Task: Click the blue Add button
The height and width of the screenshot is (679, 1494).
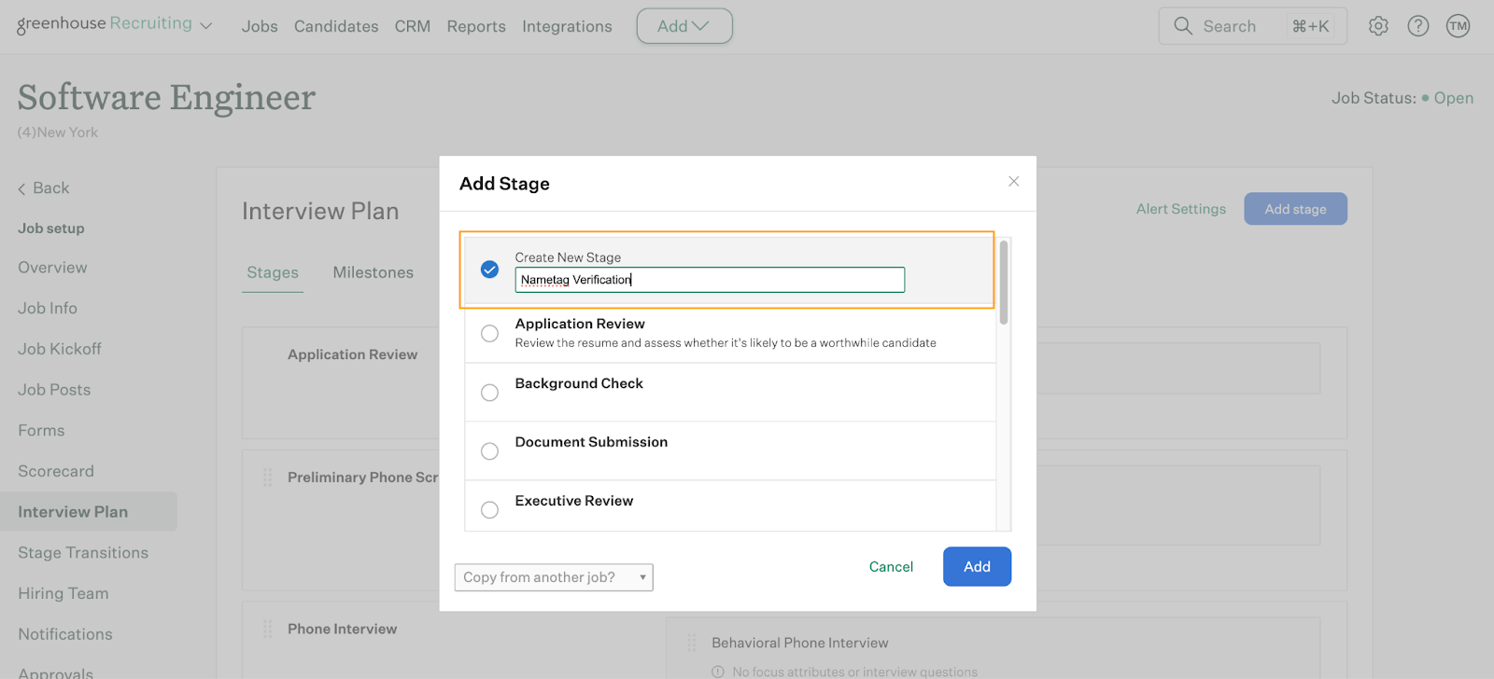Action: click(977, 566)
